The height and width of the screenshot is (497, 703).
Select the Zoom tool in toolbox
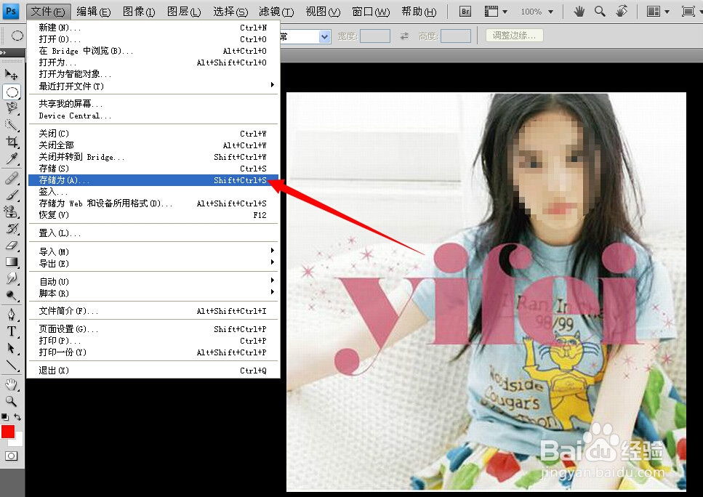pos(12,400)
